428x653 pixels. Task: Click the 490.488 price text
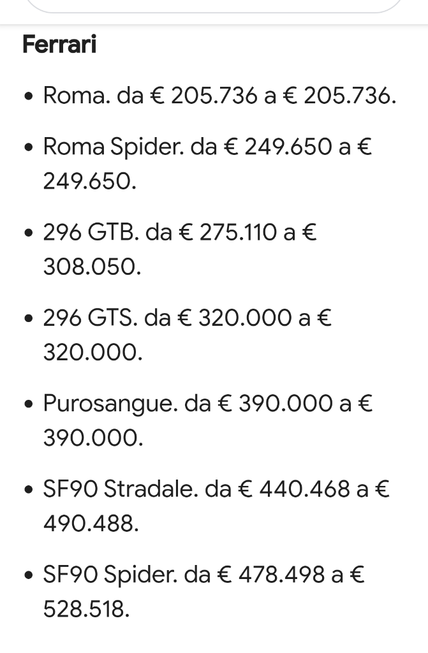click(91, 524)
